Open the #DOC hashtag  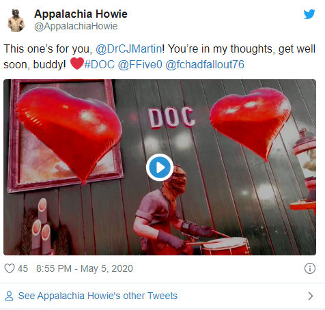pyautogui.click(x=100, y=64)
